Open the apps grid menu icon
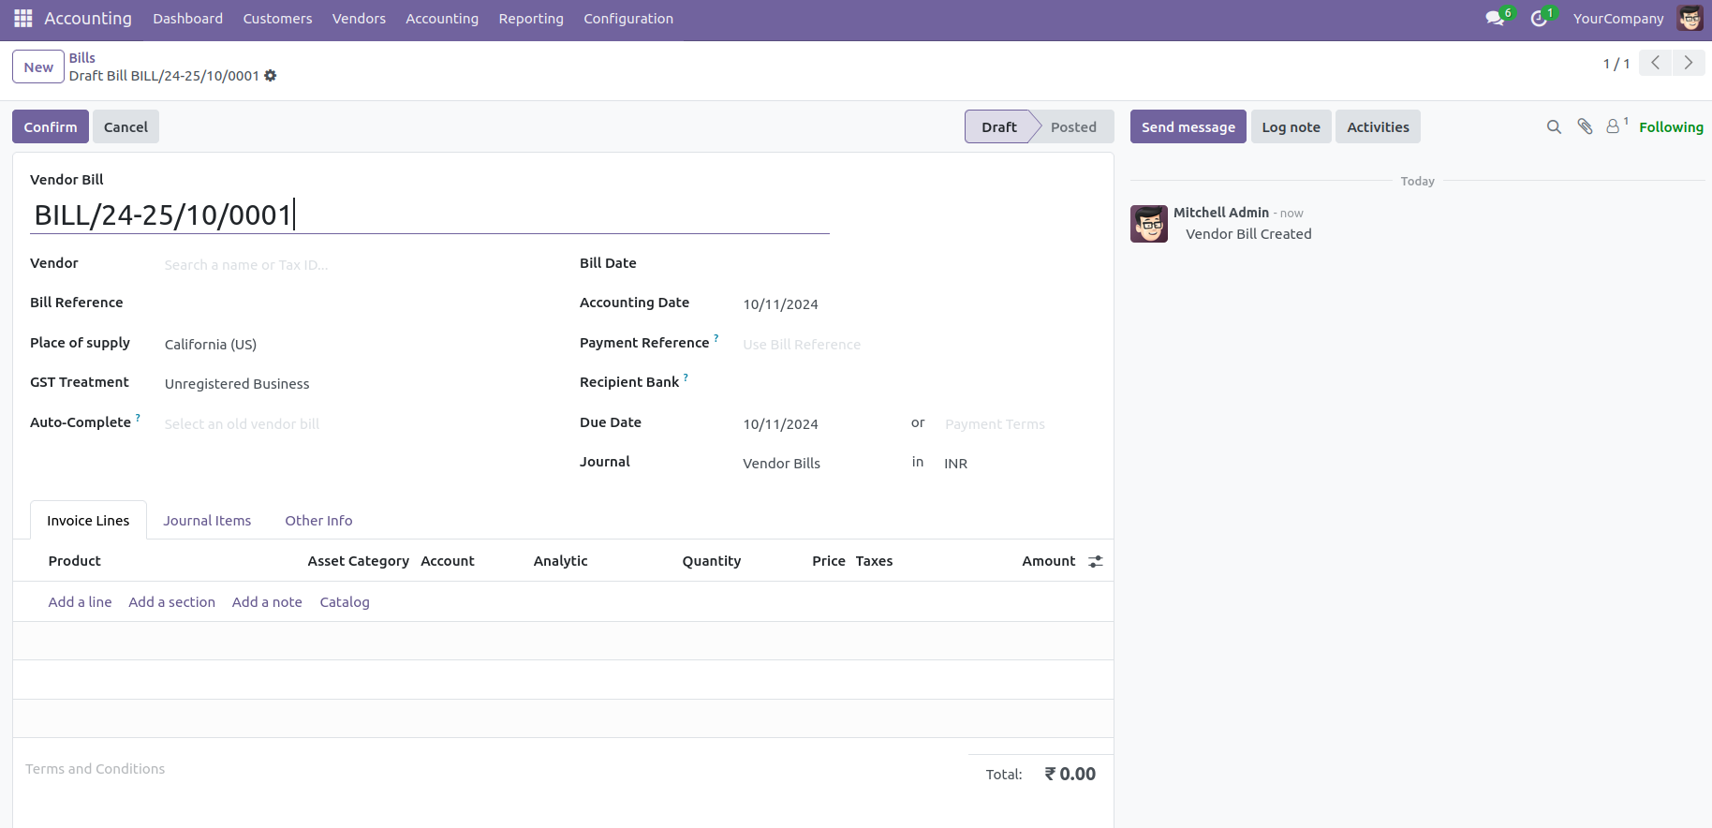Screen dimensions: 1712x828 point(23,19)
